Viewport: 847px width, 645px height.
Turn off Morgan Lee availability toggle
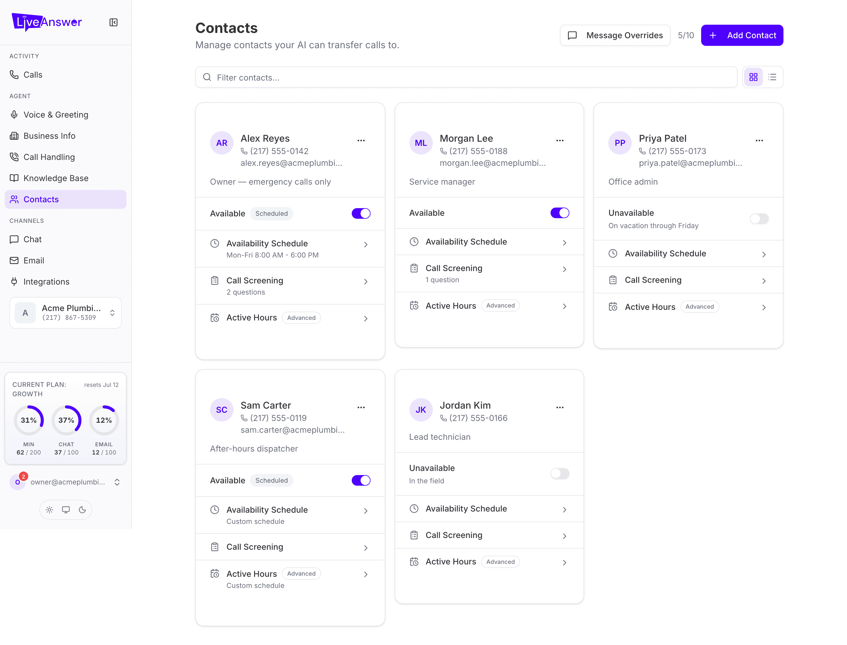tap(560, 213)
